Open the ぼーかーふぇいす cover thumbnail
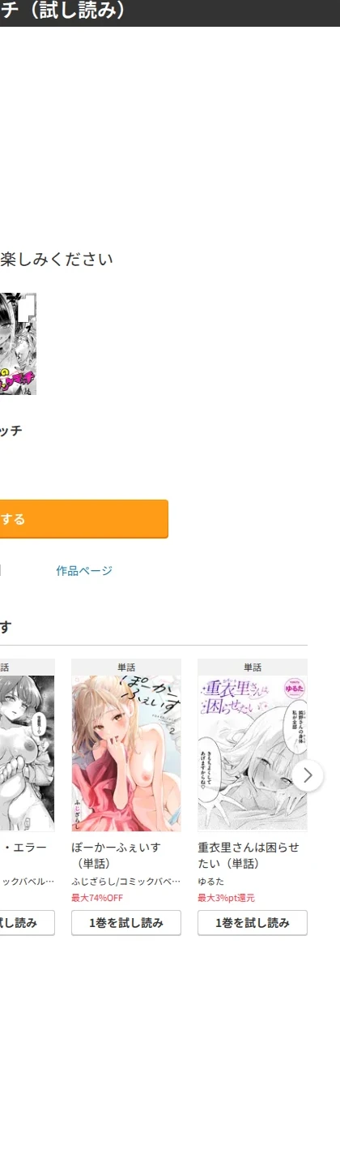 [126, 753]
